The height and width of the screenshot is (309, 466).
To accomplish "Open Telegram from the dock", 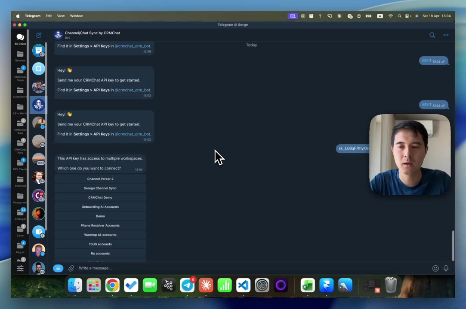I will 187,285.
